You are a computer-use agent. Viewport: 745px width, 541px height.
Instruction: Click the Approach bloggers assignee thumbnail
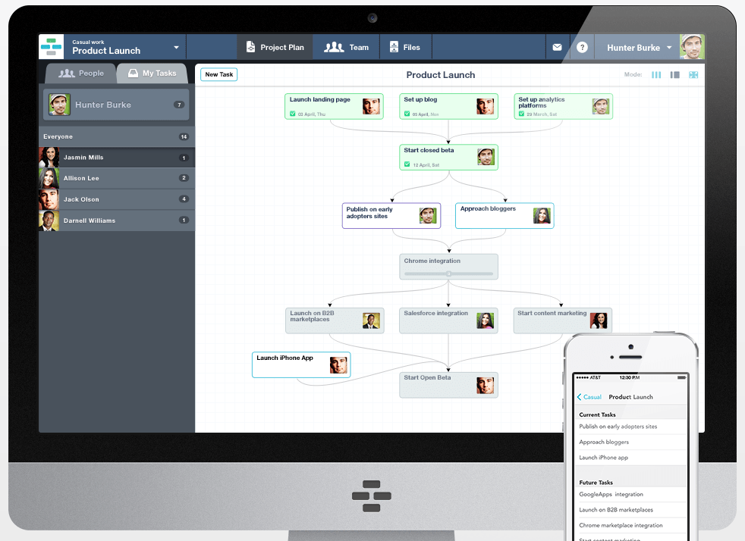pyautogui.click(x=542, y=215)
